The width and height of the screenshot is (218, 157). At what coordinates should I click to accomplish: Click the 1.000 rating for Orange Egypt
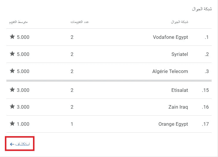(x=23, y=124)
